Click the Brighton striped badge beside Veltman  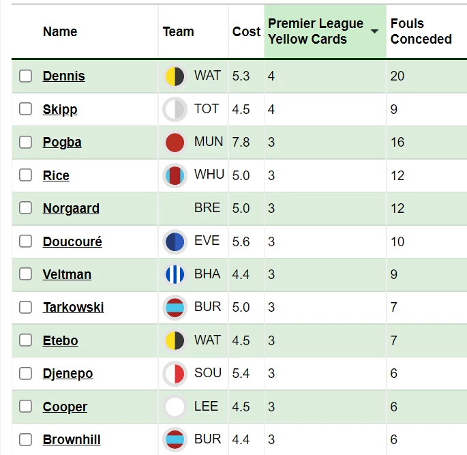click(x=175, y=274)
